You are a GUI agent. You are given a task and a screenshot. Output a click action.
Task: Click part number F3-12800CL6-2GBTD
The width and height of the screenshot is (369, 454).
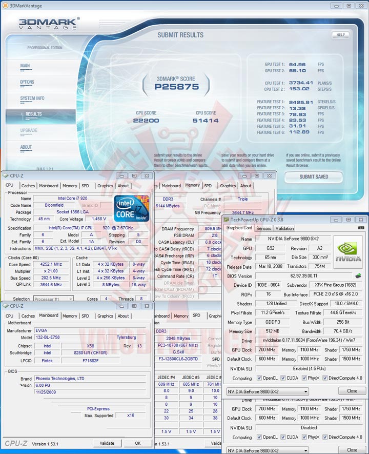(178, 359)
